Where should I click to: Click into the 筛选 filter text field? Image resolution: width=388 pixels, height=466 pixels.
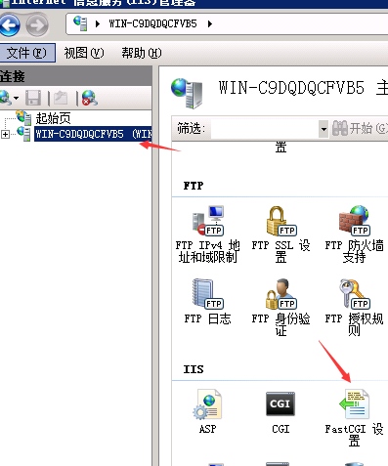coord(265,129)
